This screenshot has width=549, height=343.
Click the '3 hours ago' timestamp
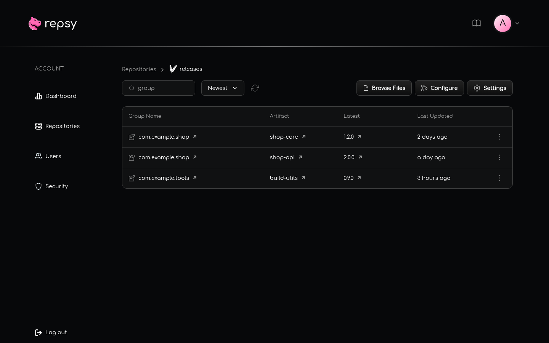click(x=434, y=178)
